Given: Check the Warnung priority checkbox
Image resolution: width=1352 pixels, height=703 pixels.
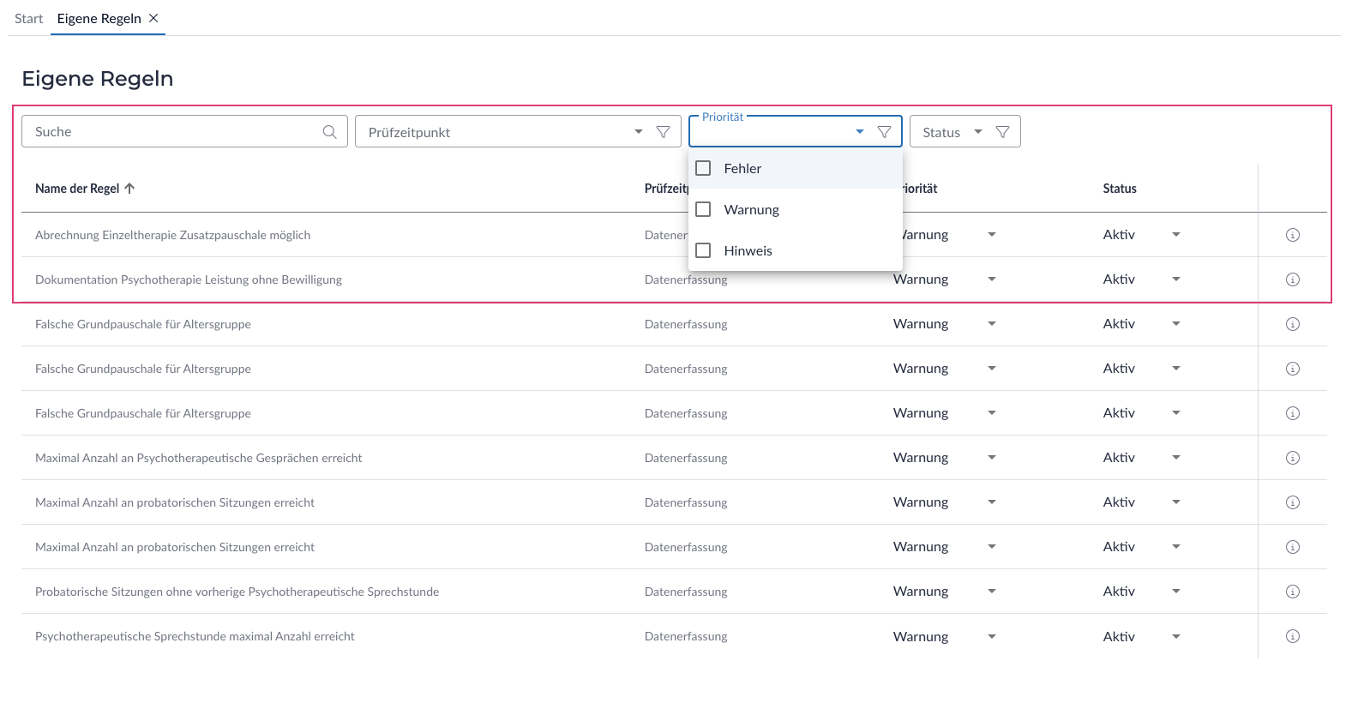Looking at the screenshot, I should click(x=704, y=209).
